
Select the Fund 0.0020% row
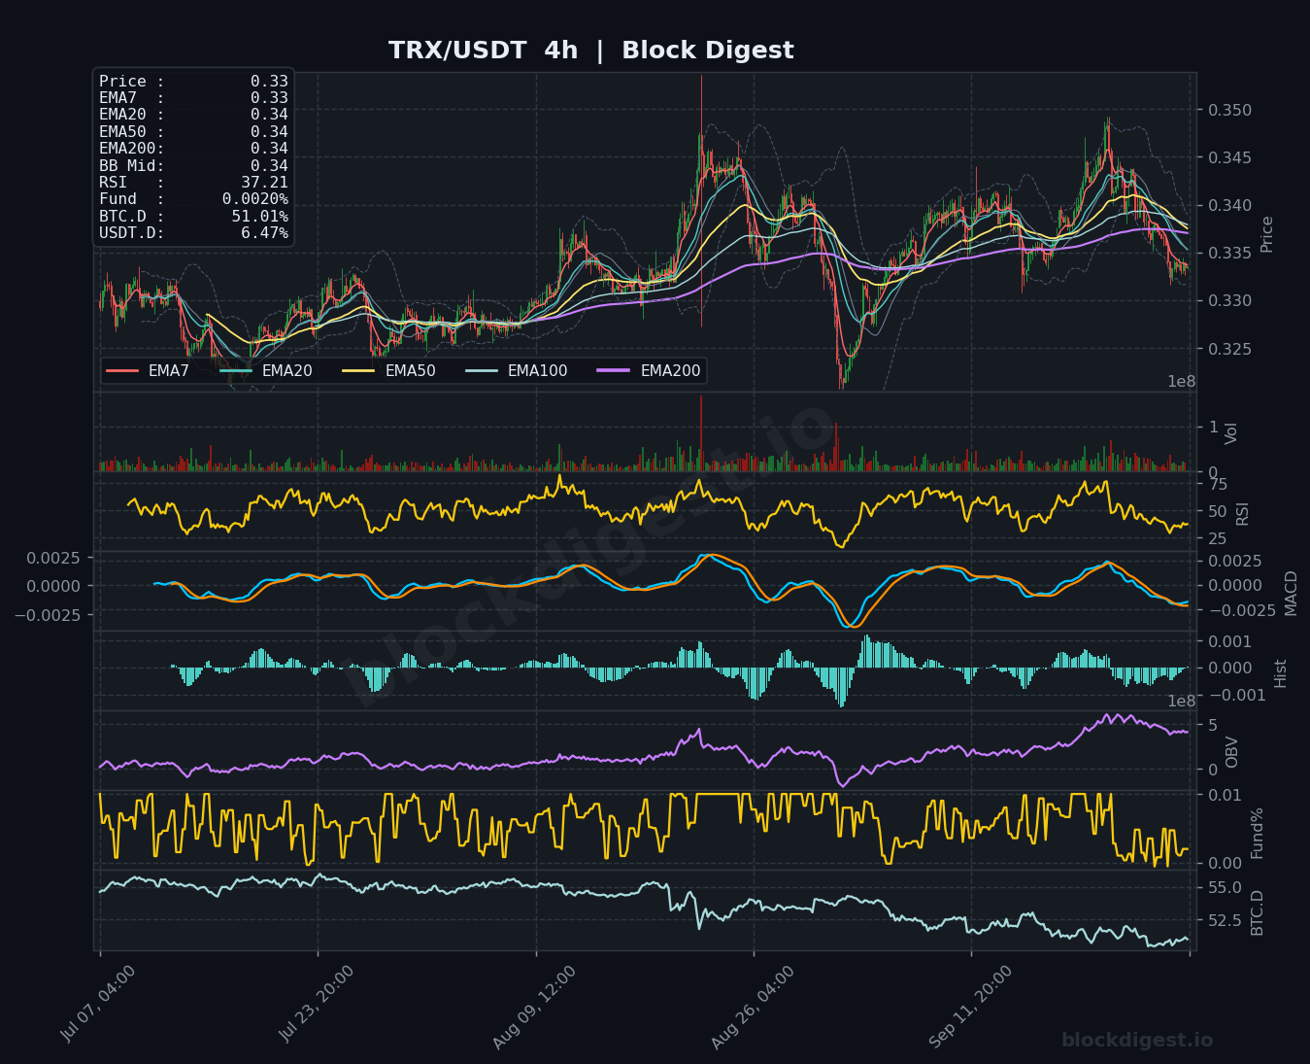click(x=193, y=199)
